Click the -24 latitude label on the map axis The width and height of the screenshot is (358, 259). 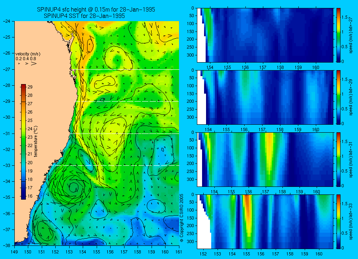pos(6,21)
